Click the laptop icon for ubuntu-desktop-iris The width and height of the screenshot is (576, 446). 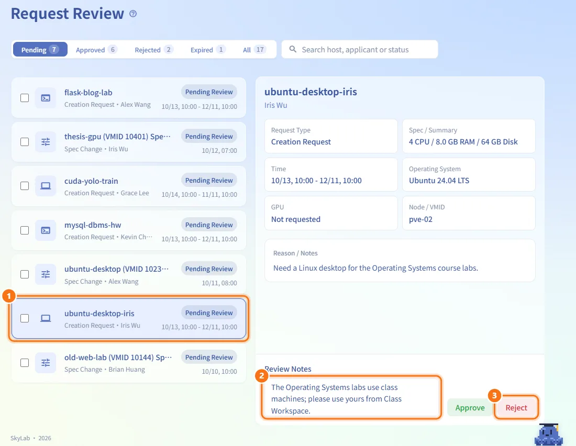[46, 318]
